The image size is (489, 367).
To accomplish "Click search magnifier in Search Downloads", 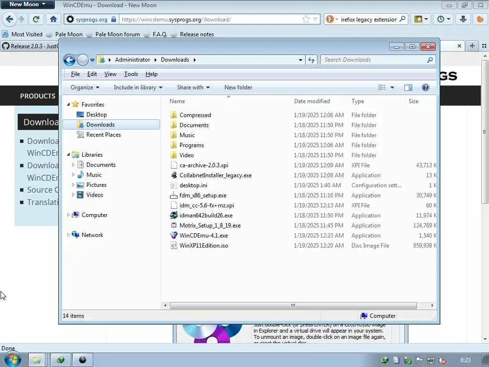I will 430,60.
